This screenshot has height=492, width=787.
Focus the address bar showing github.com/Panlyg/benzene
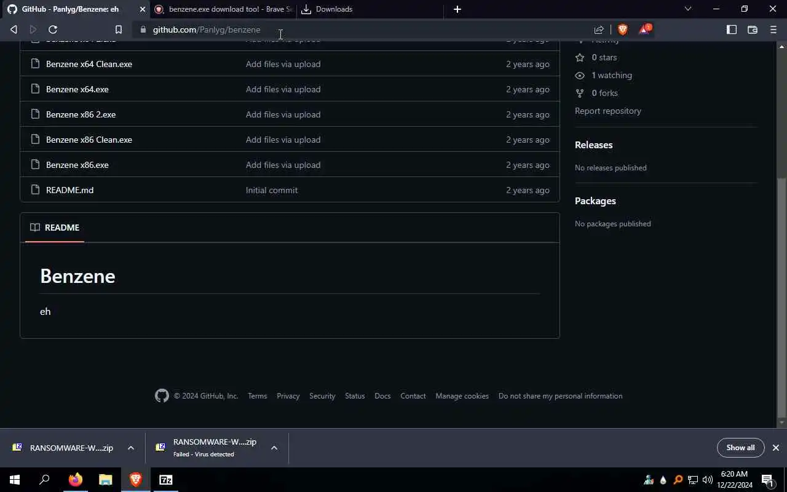(x=363, y=30)
